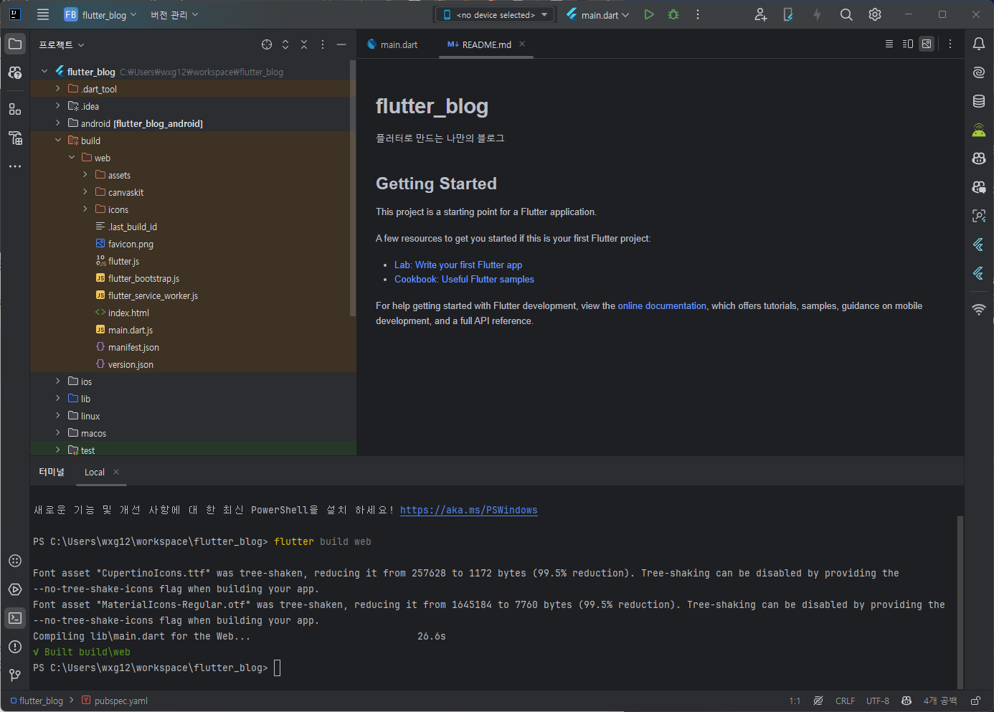Click flutter_blog breadcrumb in status bar
Image resolution: width=994 pixels, height=712 pixels.
point(37,701)
